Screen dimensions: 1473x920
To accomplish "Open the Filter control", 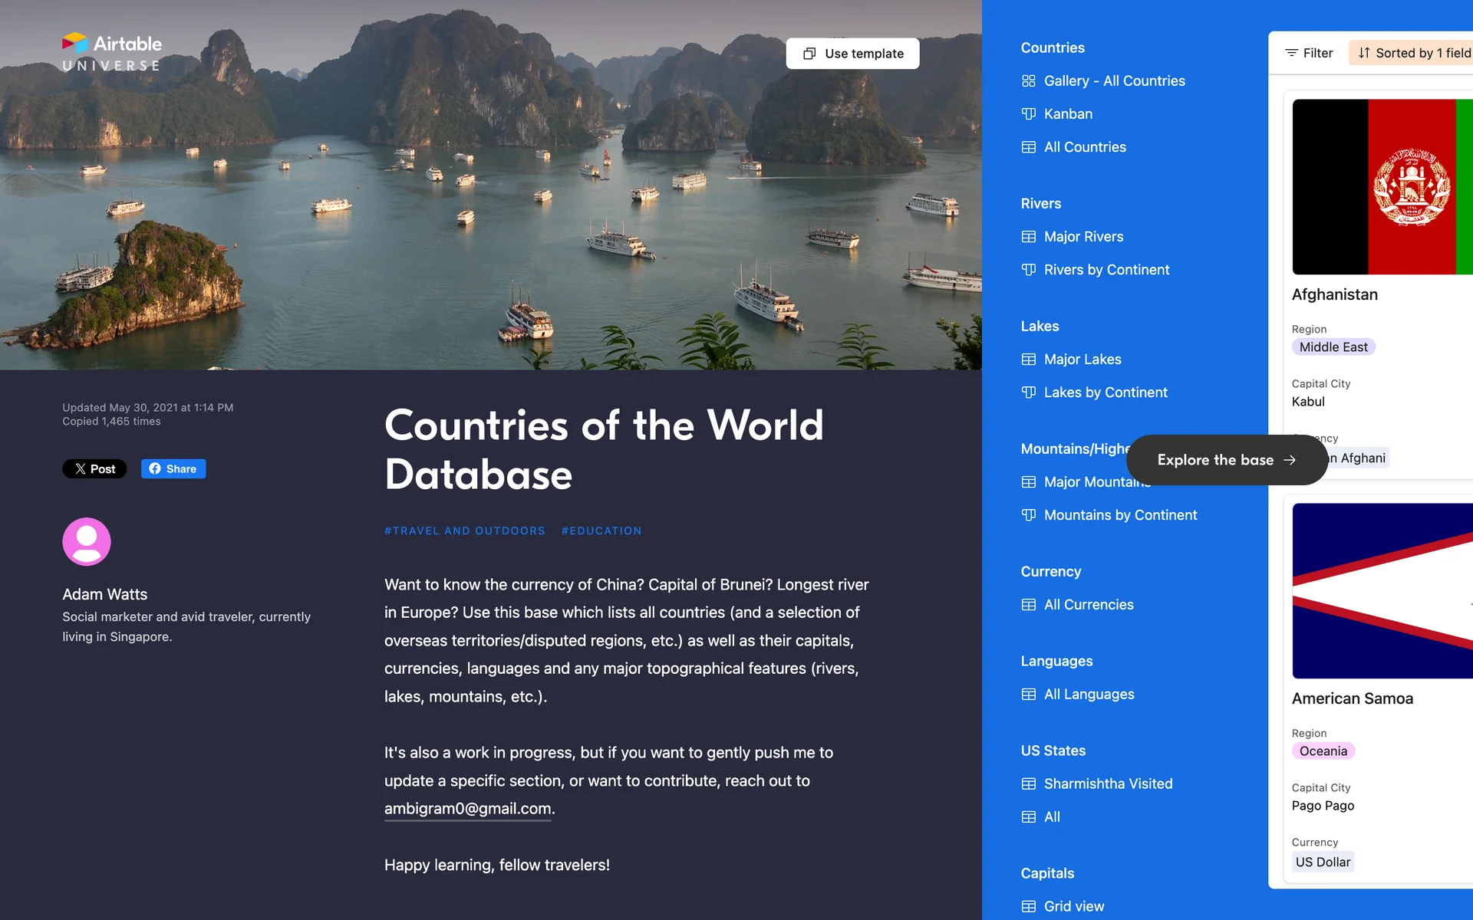I will pyautogui.click(x=1309, y=53).
